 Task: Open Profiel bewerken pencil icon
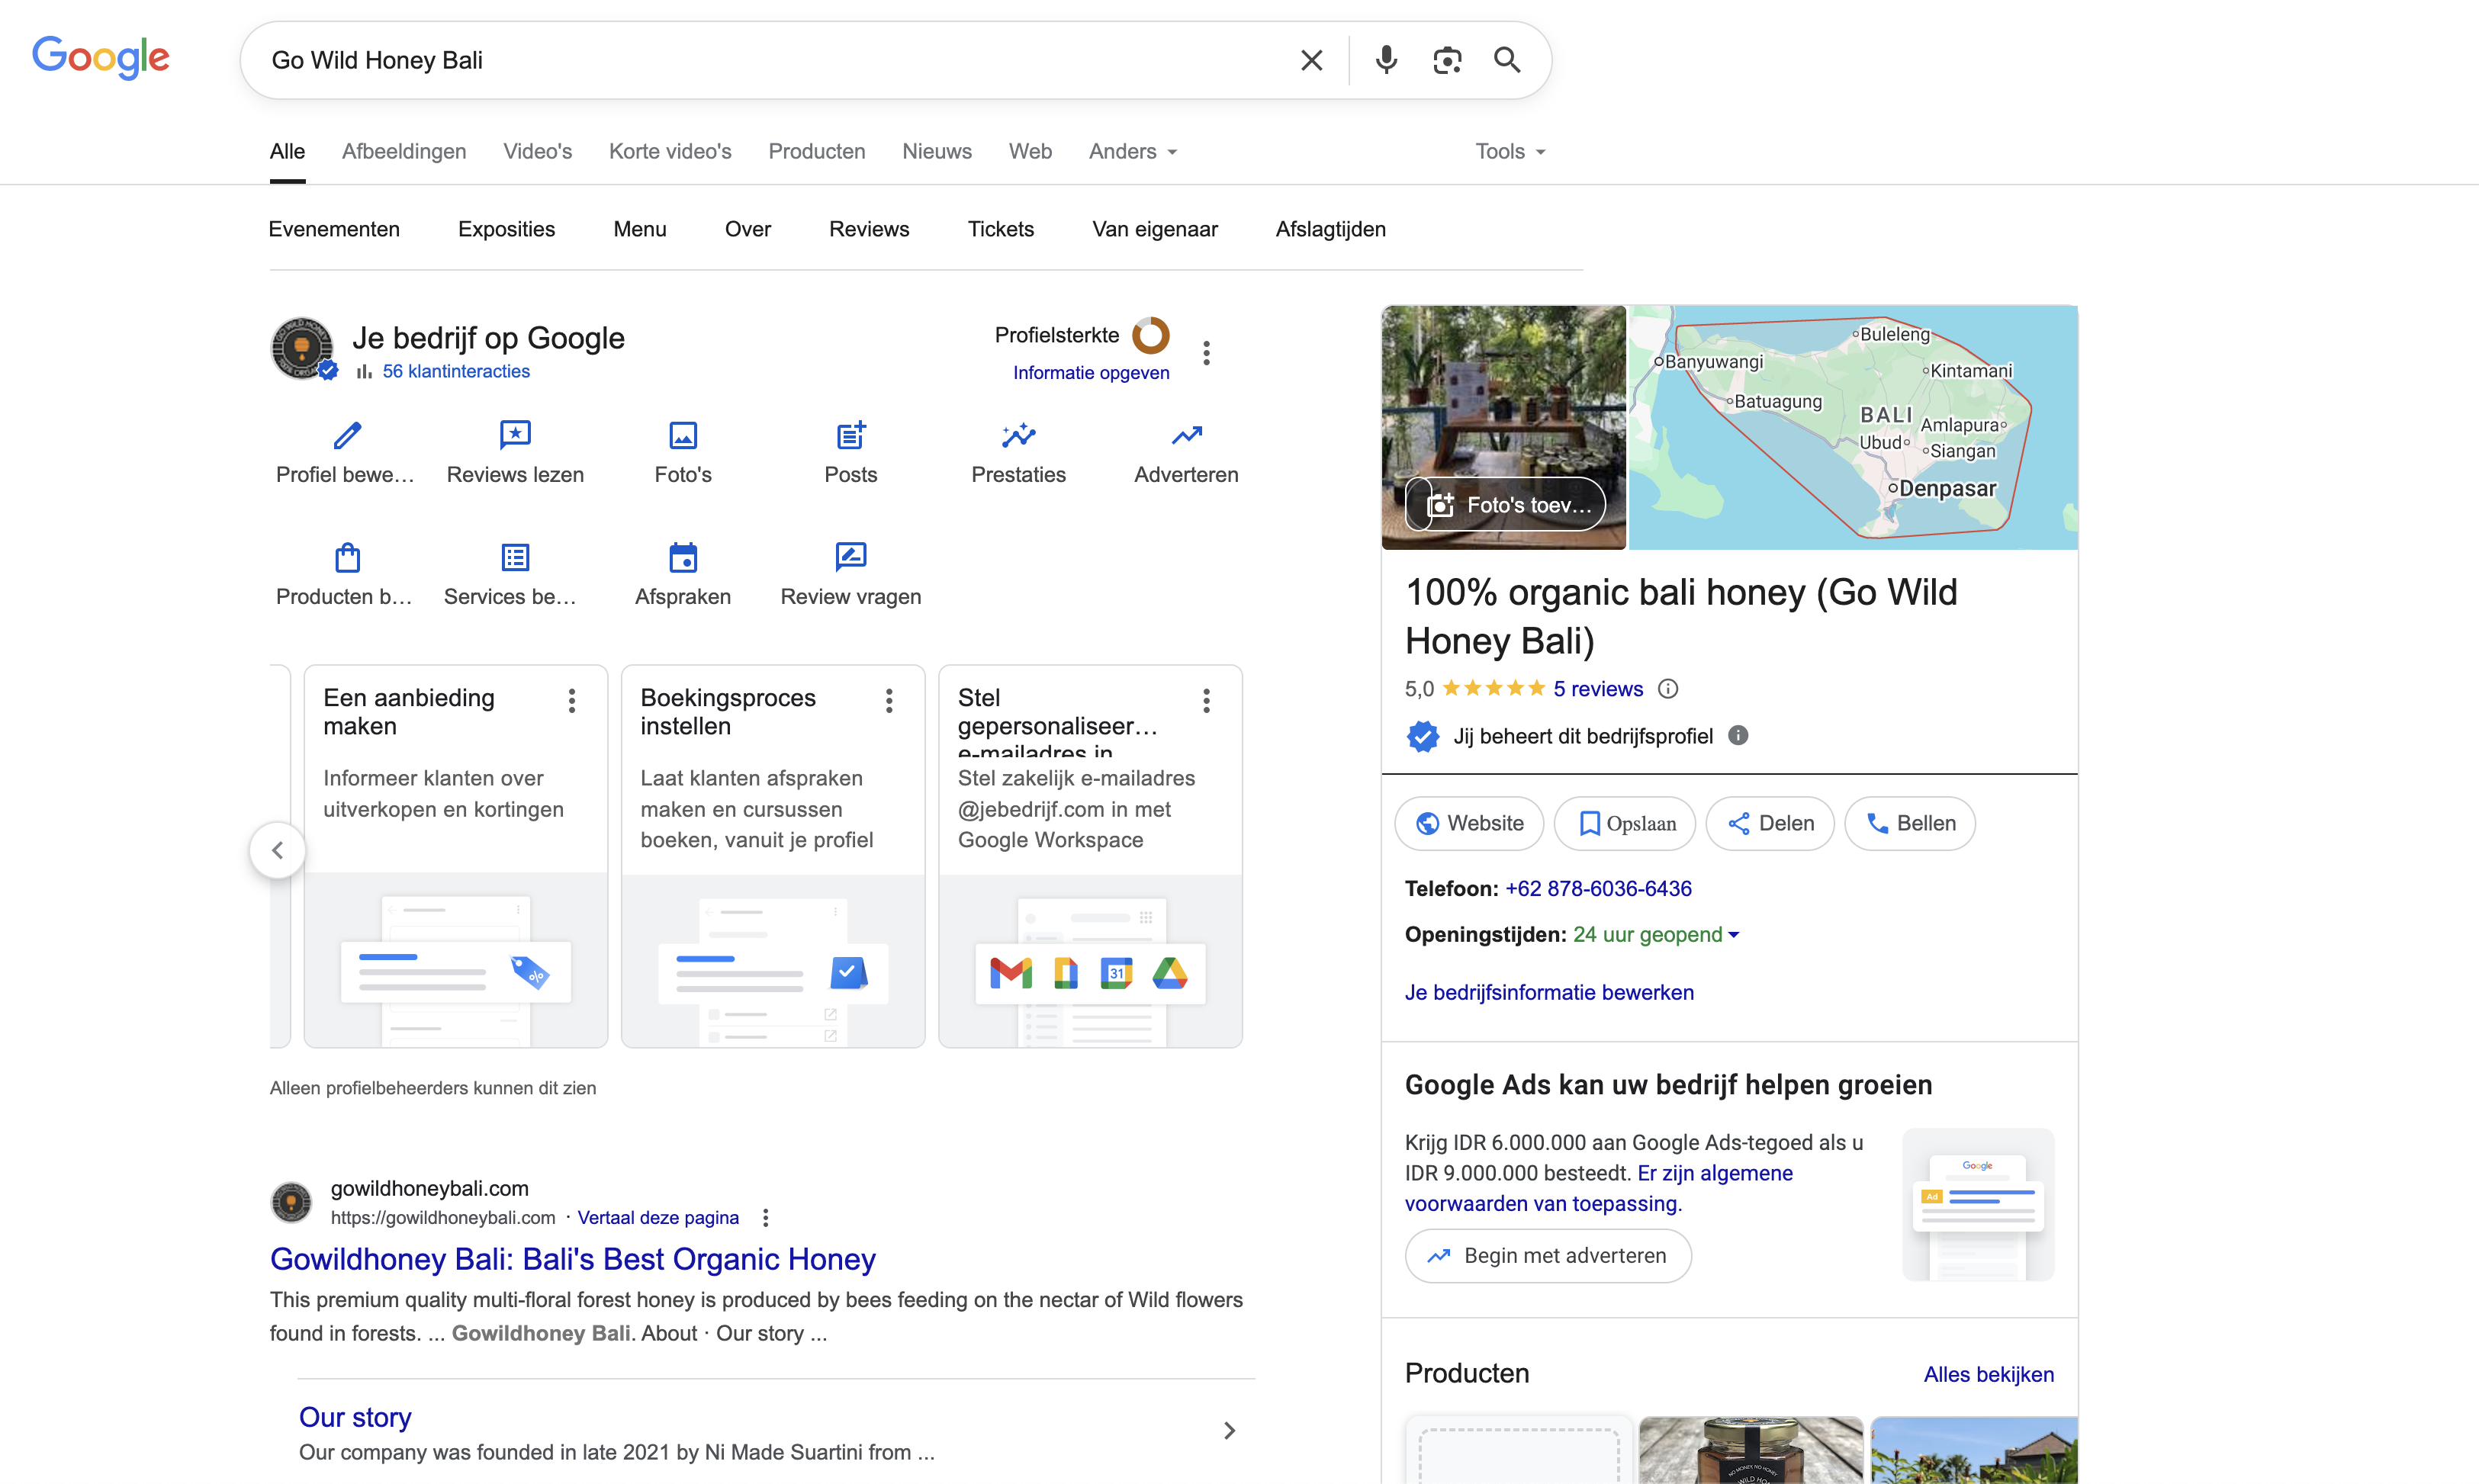tap(347, 435)
